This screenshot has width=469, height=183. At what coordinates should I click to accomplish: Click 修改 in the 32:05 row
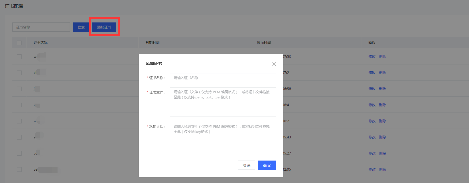[372, 169]
